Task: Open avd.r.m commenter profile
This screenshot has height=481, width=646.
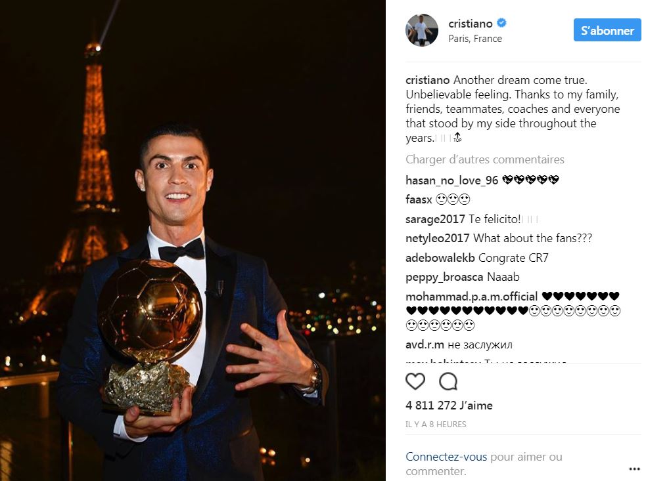Action: pyautogui.click(x=425, y=345)
